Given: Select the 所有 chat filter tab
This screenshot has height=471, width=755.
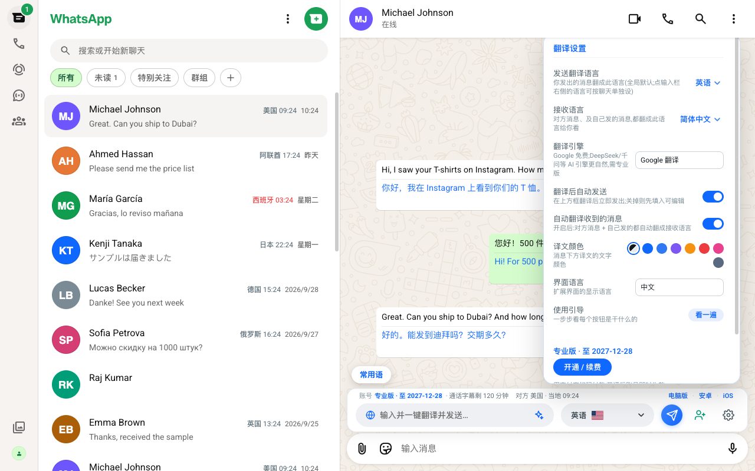Looking at the screenshot, I should [66, 78].
